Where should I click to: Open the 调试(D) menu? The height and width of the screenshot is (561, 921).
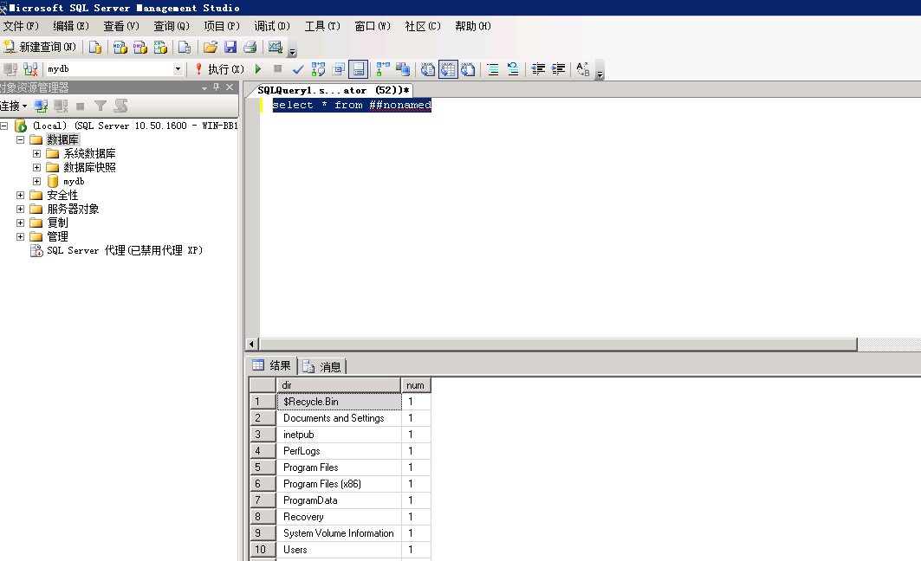[272, 26]
